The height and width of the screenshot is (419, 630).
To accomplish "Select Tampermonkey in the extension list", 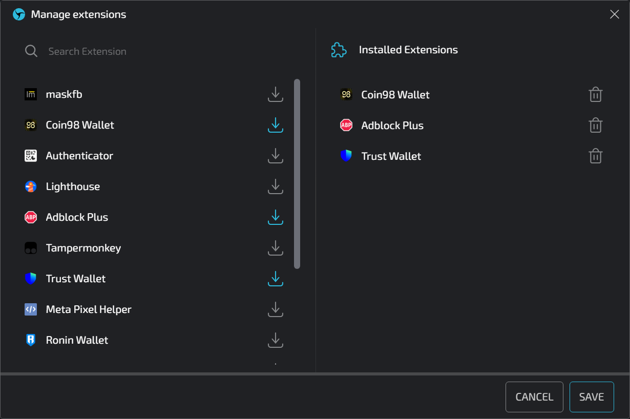I will coord(83,248).
